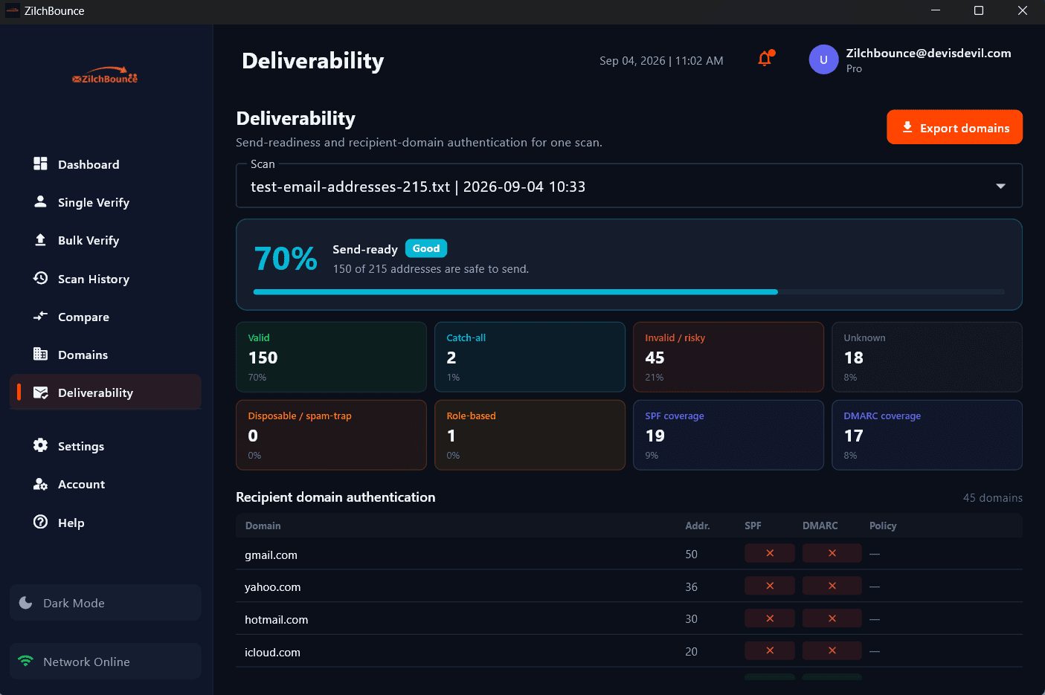This screenshot has height=695, width=1045.
Task: Open Scan History
Action: (x=106, y=279)
